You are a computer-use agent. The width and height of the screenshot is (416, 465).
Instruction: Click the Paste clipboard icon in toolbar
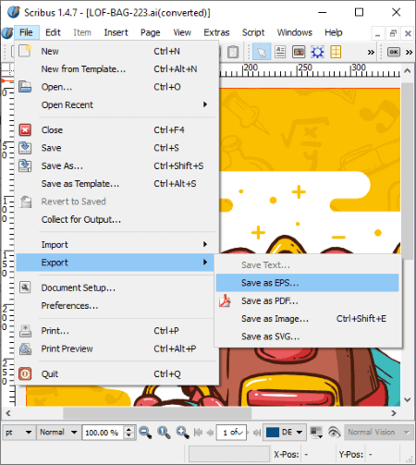[233, 52]
